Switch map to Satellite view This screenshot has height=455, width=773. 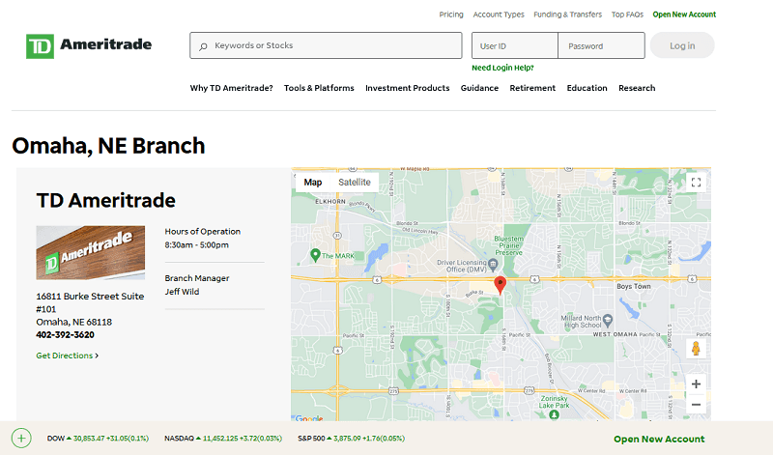point(354,183)
